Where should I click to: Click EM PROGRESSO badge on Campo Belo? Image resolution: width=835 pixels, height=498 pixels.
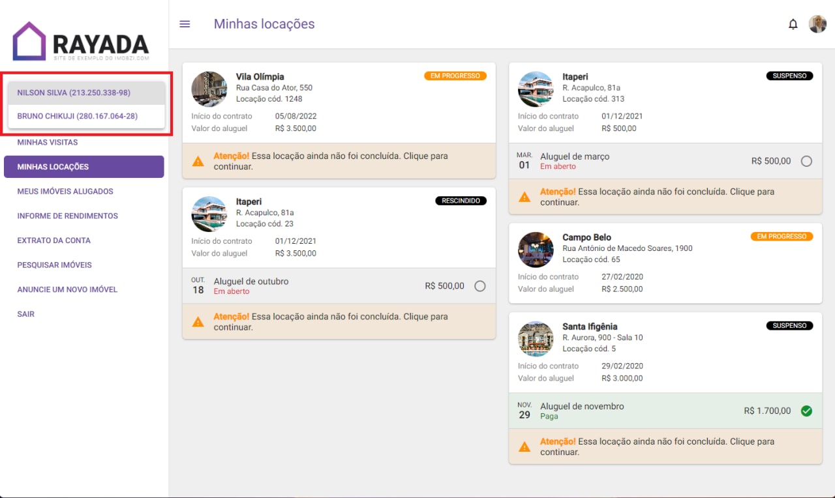pyautogui.click(x=782, y=236)
